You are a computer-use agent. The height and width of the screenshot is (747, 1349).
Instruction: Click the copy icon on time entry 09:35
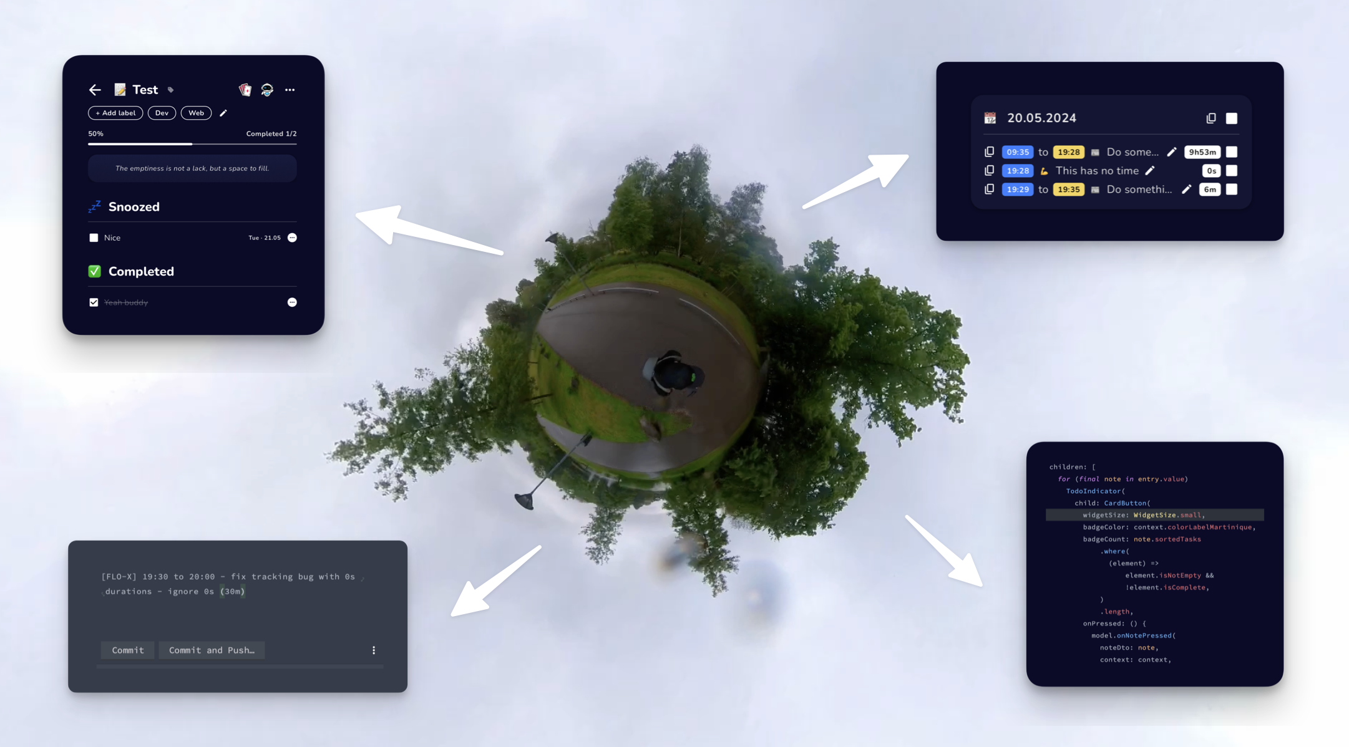coord(990,152)
